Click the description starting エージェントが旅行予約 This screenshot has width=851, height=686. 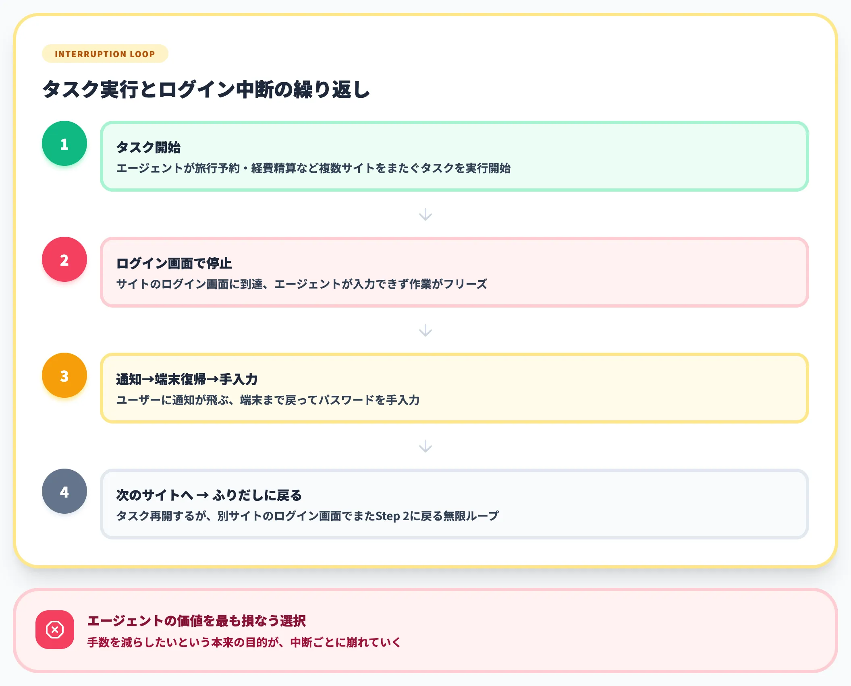tap(313, 168)
